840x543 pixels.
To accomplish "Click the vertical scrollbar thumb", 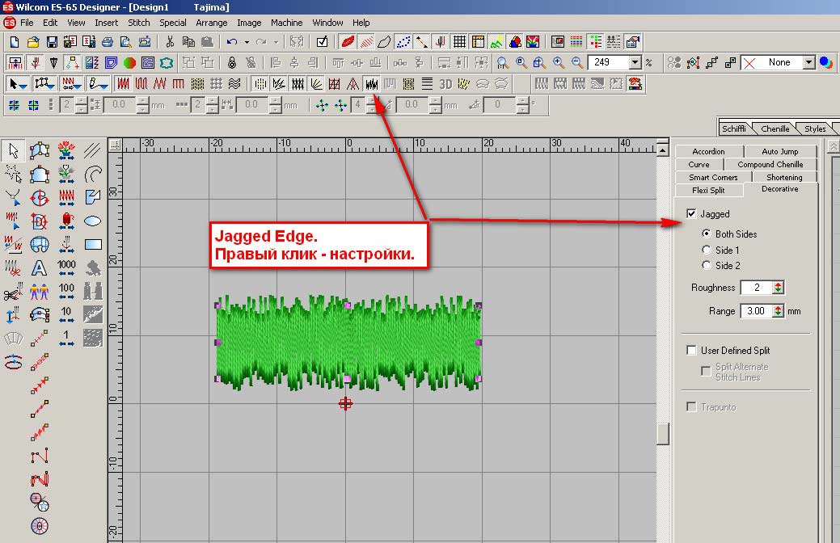I will [663, 434].
